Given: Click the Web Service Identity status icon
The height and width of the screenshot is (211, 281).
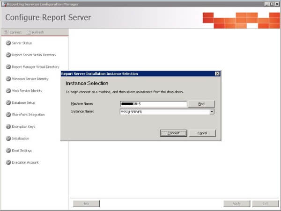Looking at the screenshot, I should pyautogui.click(x=8, y=91).
